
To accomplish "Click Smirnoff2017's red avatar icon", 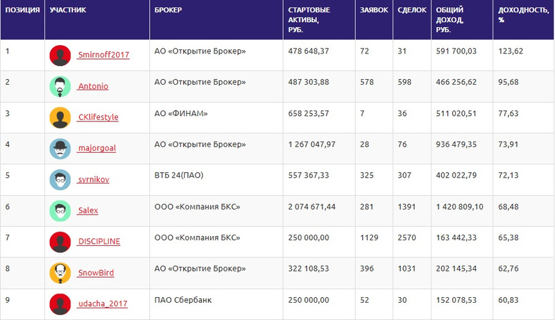I will (x=60, y=55).
